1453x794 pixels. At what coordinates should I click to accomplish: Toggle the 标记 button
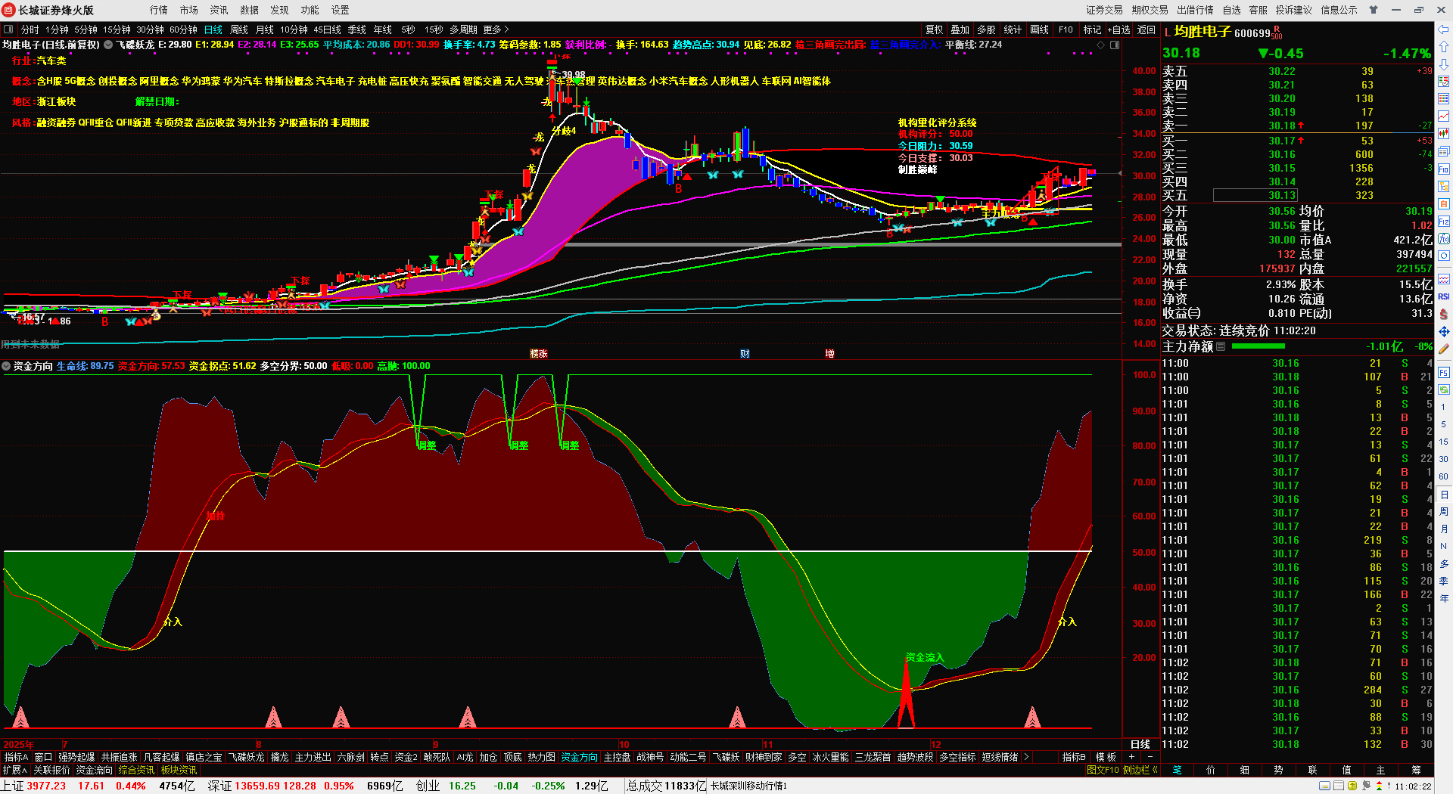point(1092,29)
